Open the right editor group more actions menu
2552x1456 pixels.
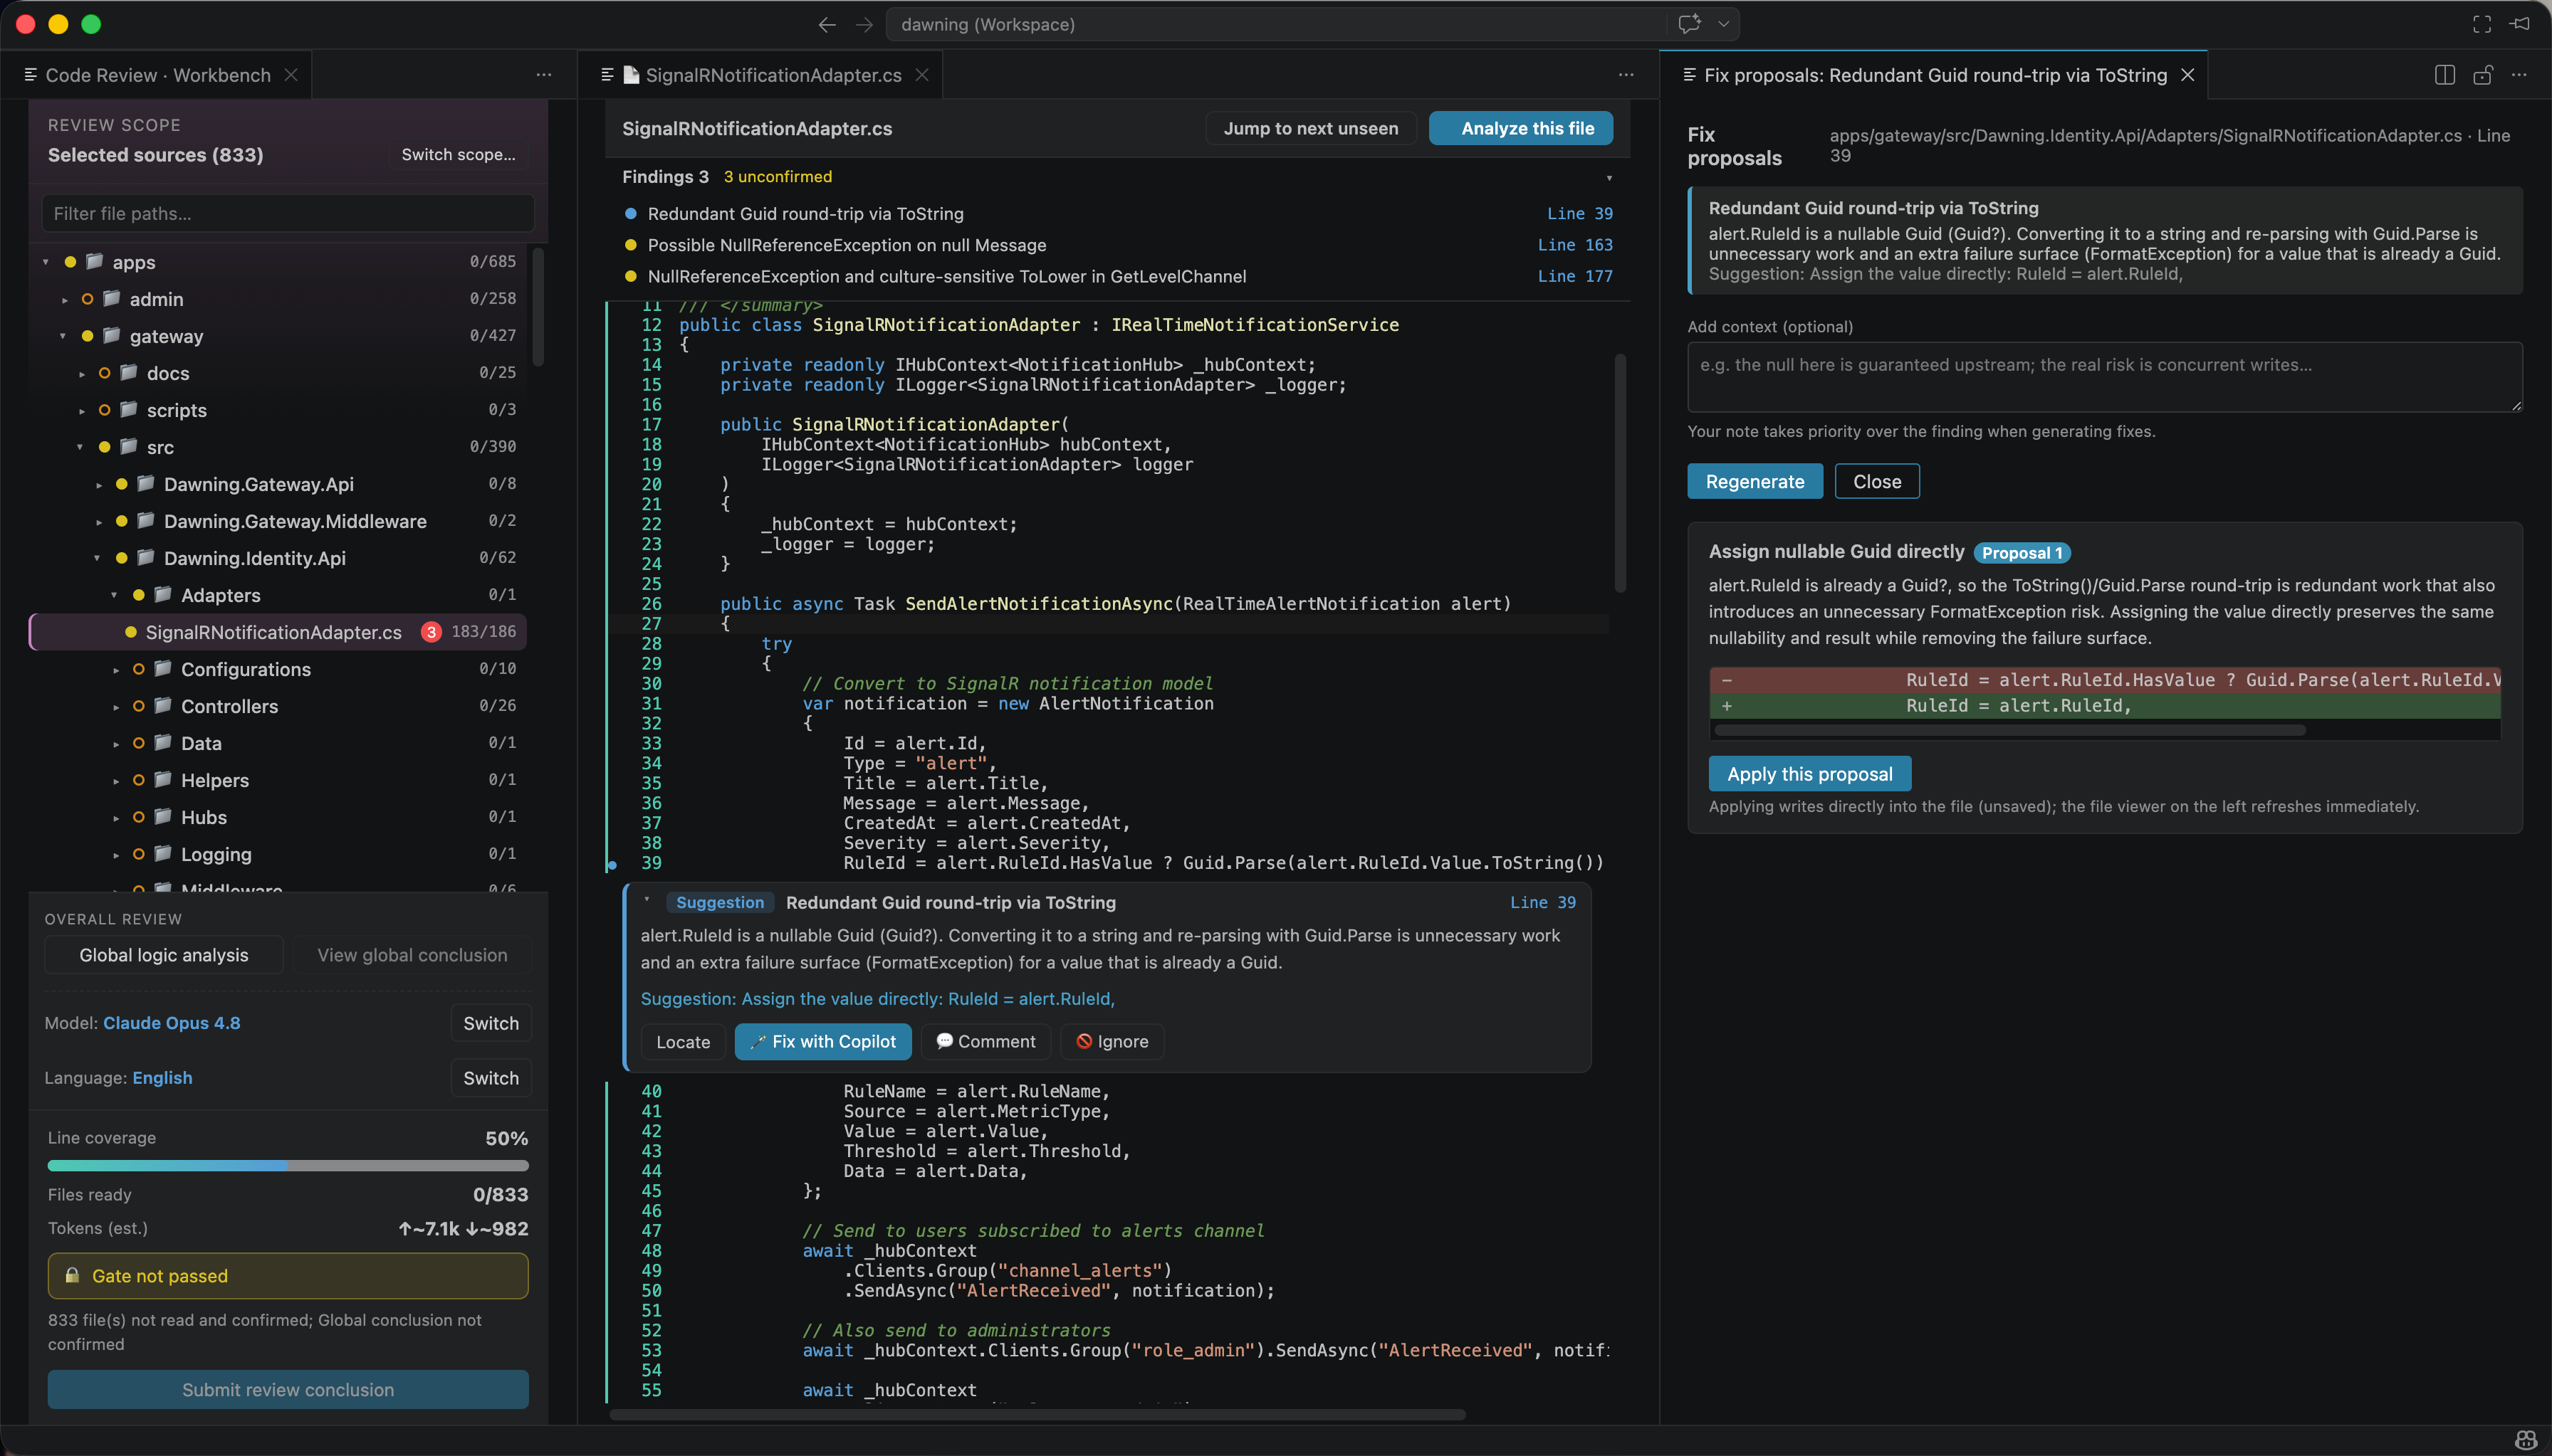tap(2519, 75)
